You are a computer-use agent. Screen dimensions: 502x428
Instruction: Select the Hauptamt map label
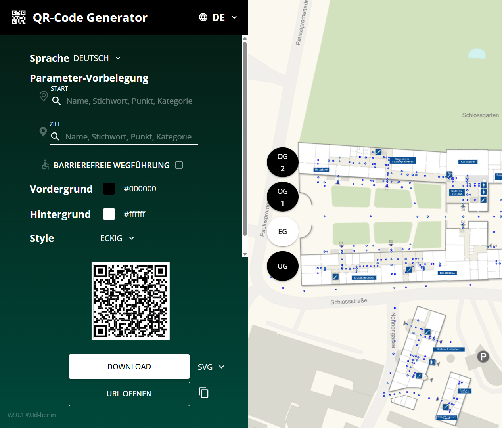click(321, 170)
